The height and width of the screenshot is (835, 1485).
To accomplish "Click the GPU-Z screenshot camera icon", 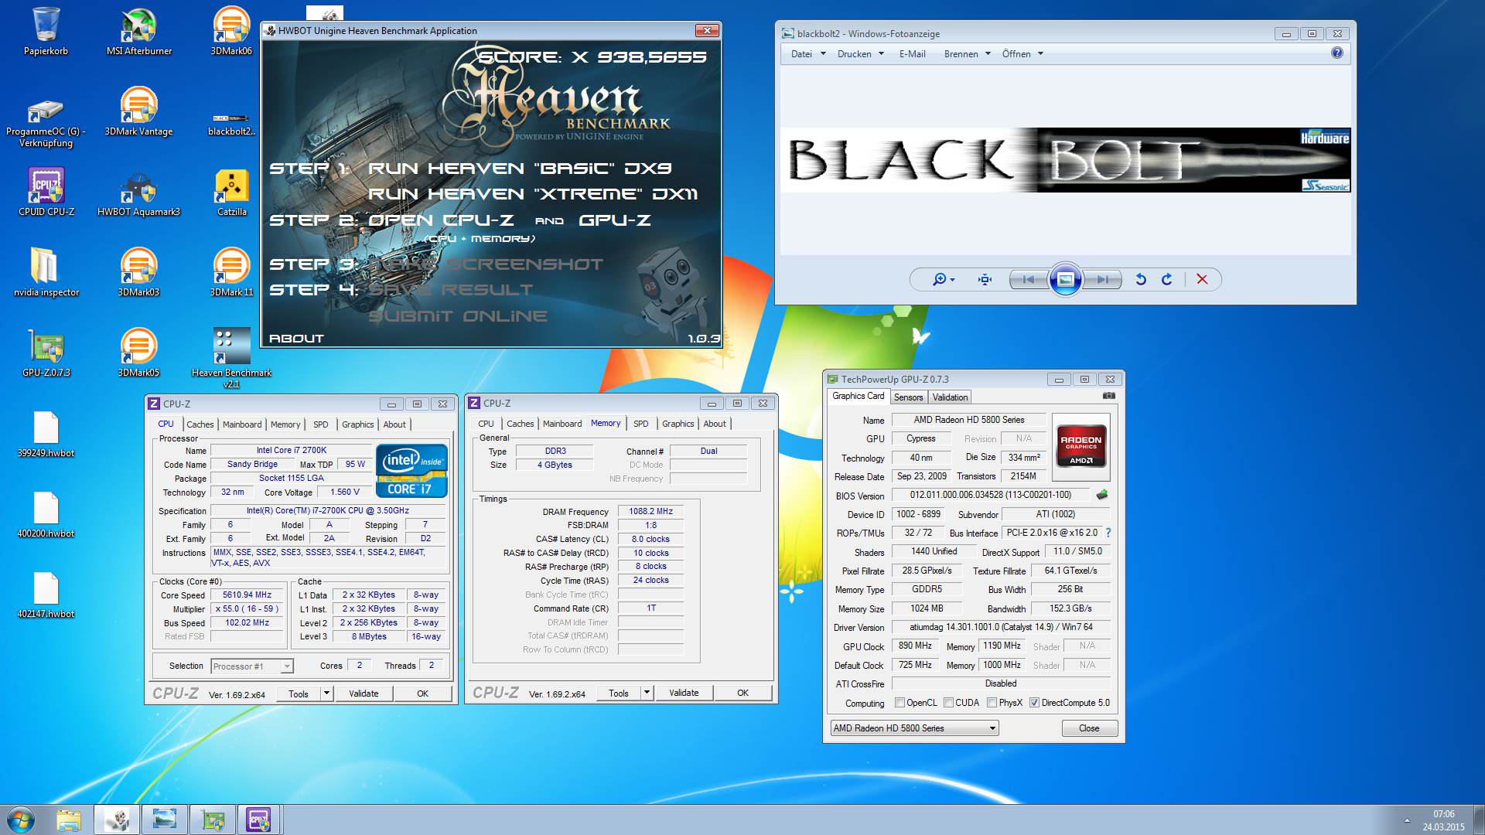I will pos(1108,396).
